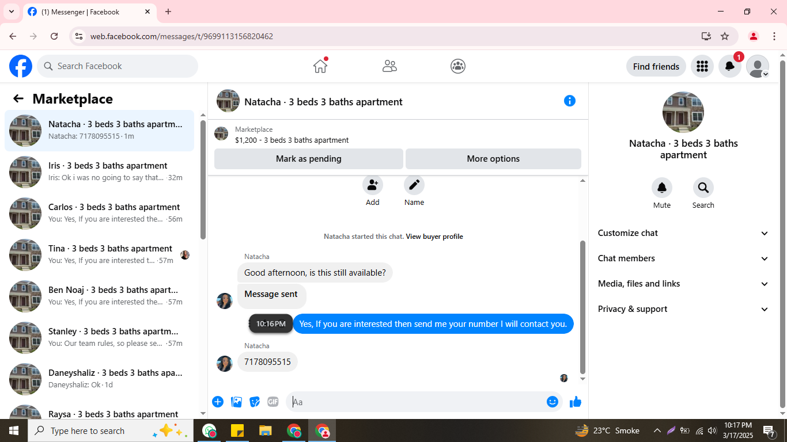Click the Mark as pending button
This screenshot has height=442, width=787.
[x=309, y=159]
